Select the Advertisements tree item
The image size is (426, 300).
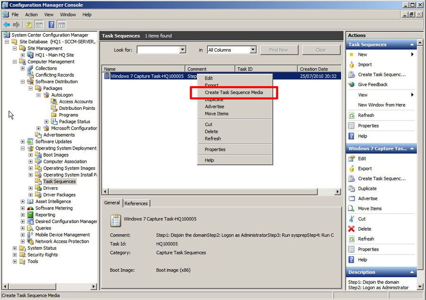click(59, 135)
